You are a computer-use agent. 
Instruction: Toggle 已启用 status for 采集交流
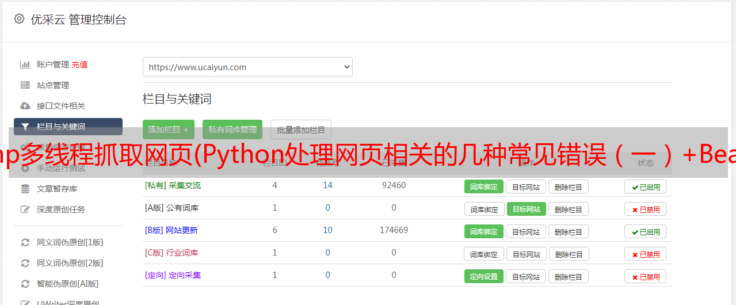tap(646, 186)
